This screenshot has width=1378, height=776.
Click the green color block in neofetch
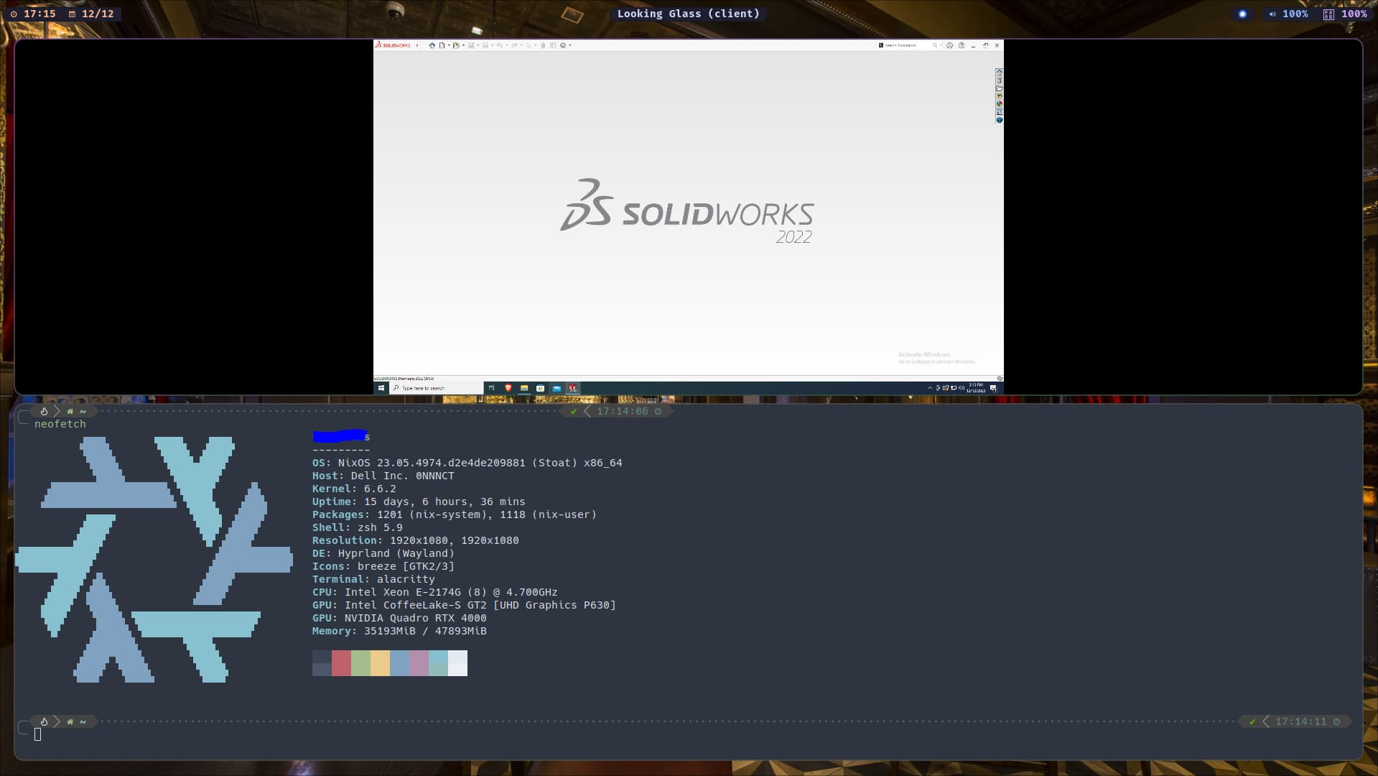click(x=360, y=663)
